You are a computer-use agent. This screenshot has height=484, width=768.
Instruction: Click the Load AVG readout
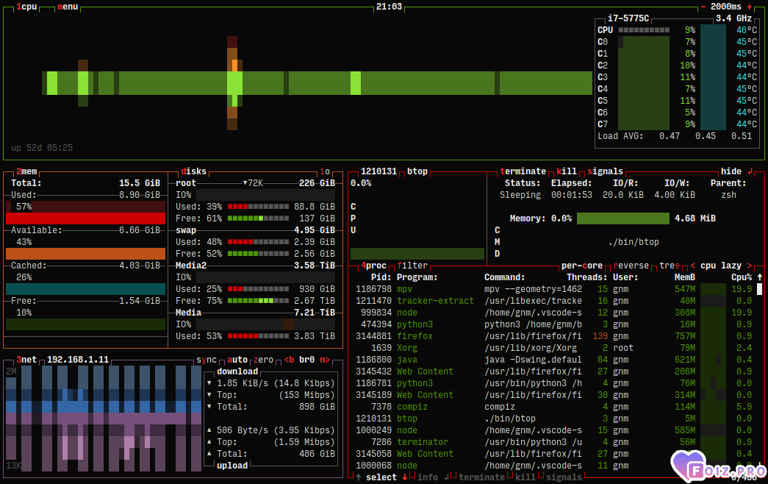pyautogui.click(x=675, y=136)
